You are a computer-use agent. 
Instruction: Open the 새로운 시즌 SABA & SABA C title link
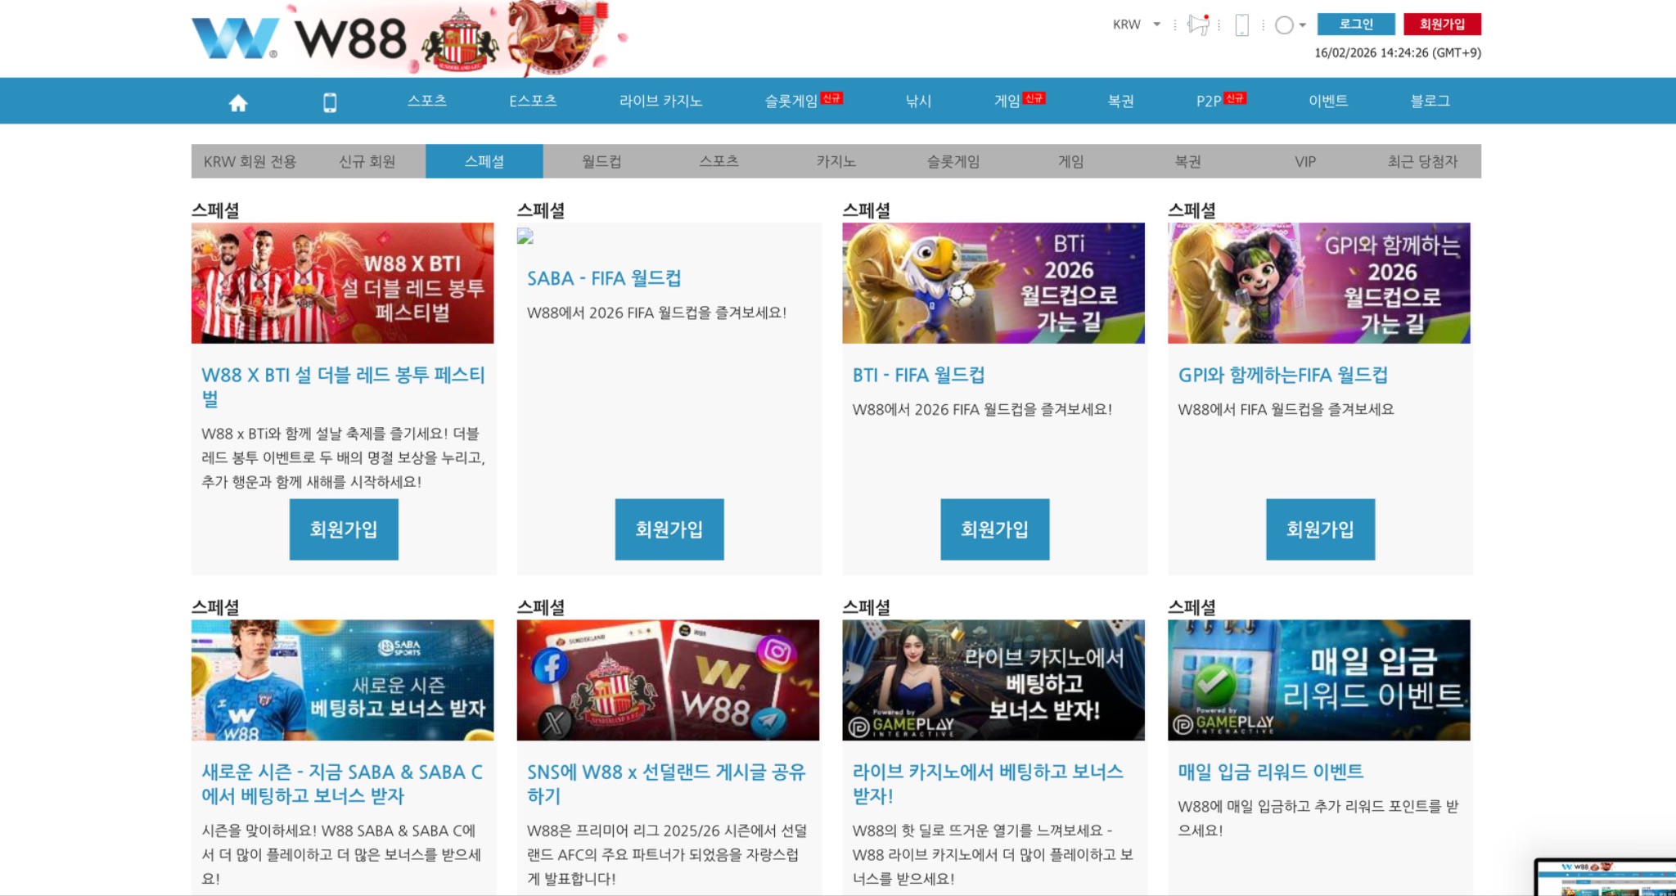[x=342, y=784]
